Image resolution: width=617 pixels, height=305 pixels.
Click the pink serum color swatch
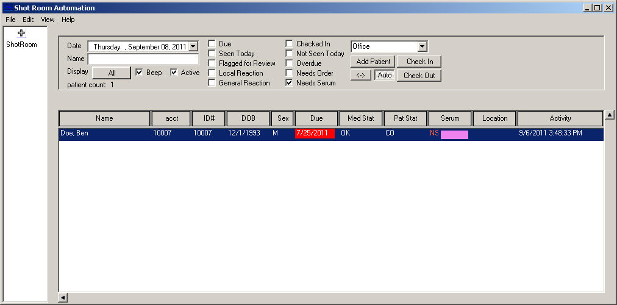pyautogui.click(x=454, y=135)
